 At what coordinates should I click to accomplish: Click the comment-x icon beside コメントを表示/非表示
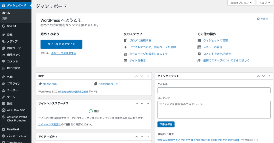199,54
